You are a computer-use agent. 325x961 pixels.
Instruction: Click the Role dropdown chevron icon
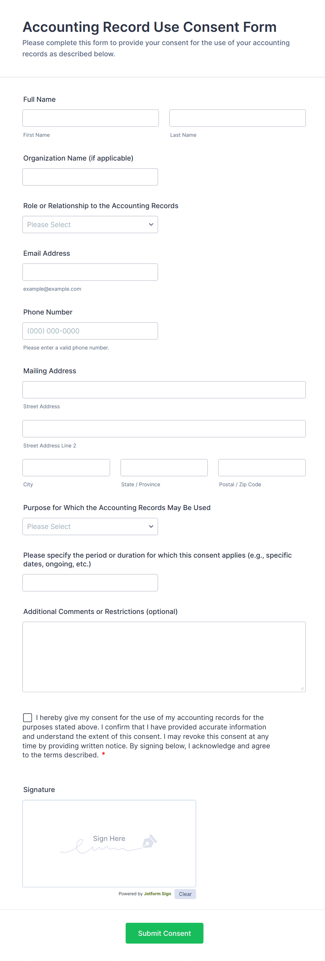click(151, 224)
